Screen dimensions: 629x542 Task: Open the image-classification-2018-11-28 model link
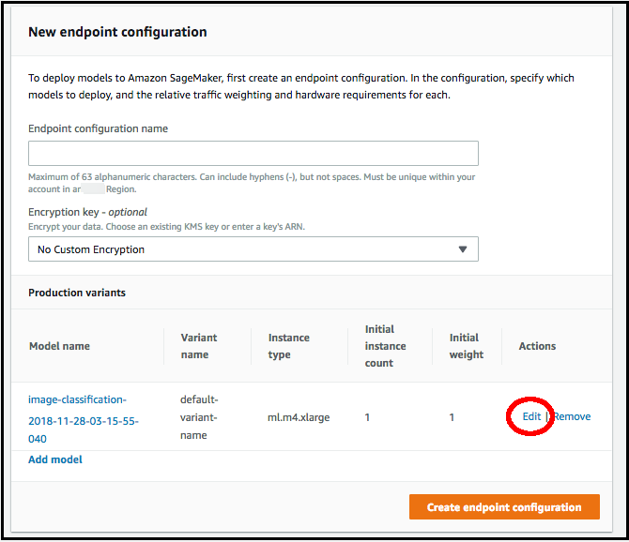click(x=84, y=419)
